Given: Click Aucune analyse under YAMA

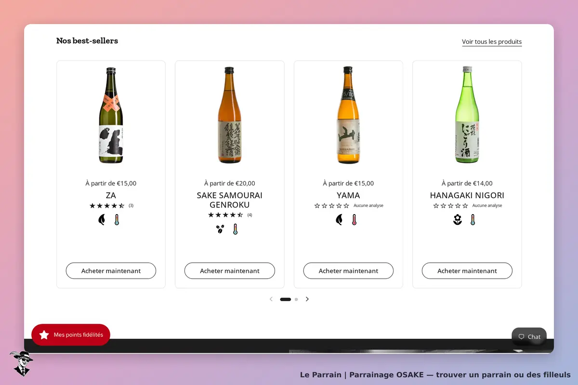Looking at the screenshot, I should (368, 205).
